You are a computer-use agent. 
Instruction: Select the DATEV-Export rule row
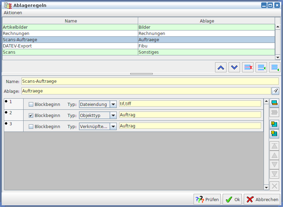(69, 46)
